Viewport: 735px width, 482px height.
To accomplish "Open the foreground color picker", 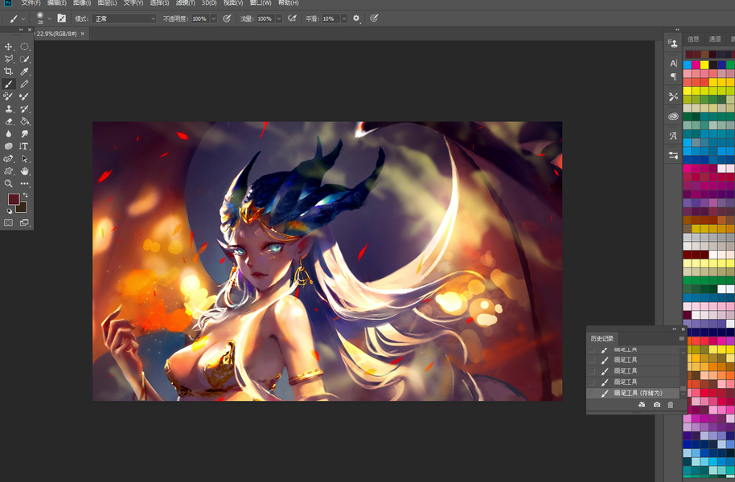I will 13,199.
